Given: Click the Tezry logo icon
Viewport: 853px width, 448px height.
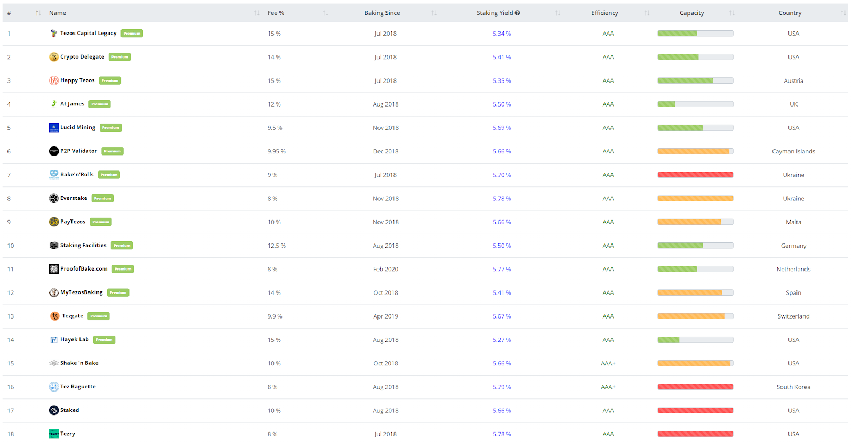Looking at the screenshot, I should click(54, 434).
